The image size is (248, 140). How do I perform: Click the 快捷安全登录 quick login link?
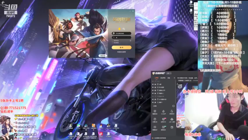(122, 52)
